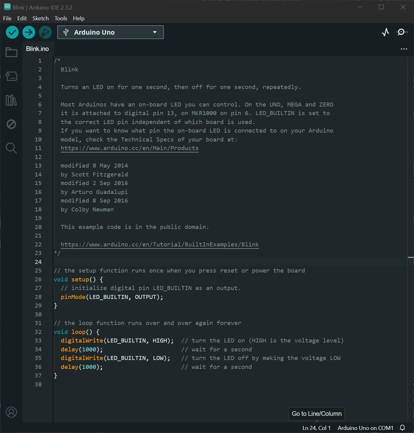Click comment 'by Colby Newman'
This screenshot has height=433, width=414.
tap(87, 209)
